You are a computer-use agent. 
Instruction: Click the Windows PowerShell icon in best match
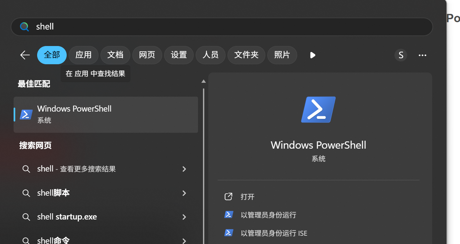(x=26, y=115)
